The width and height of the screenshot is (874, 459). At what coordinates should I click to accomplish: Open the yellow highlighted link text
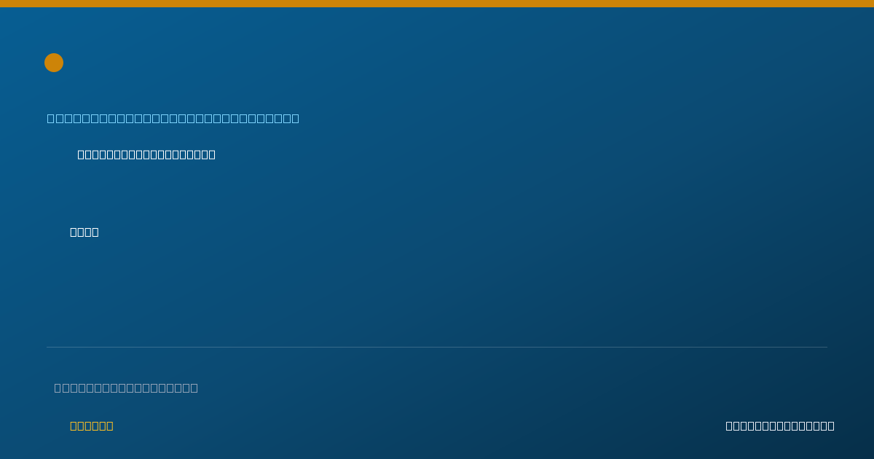click(92, 425)
